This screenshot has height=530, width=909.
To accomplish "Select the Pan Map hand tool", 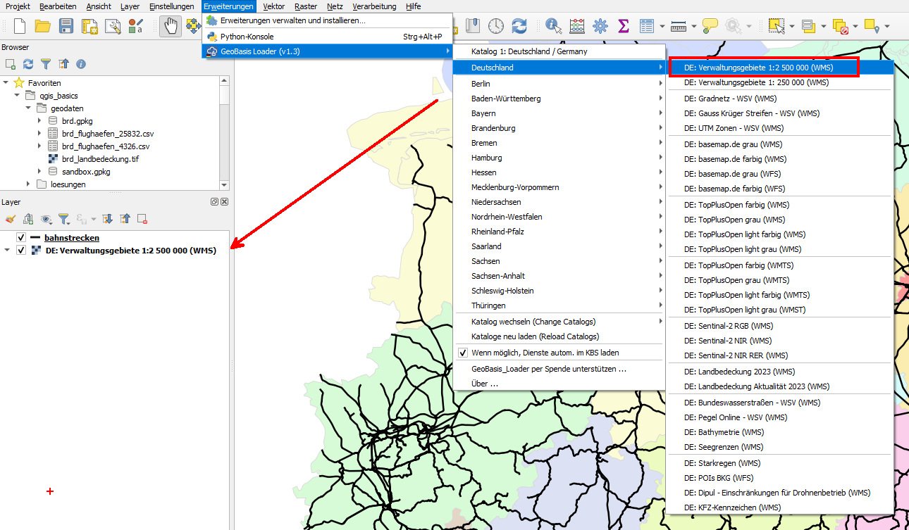I will point(170,26).
